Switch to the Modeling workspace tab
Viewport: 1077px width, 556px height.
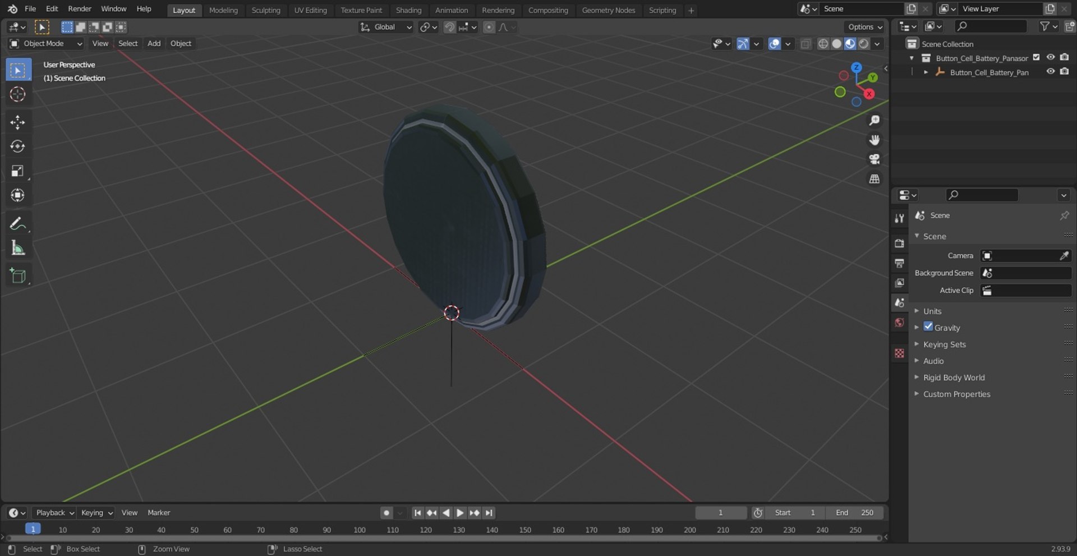pyautogui.click(x=223, y=10)
